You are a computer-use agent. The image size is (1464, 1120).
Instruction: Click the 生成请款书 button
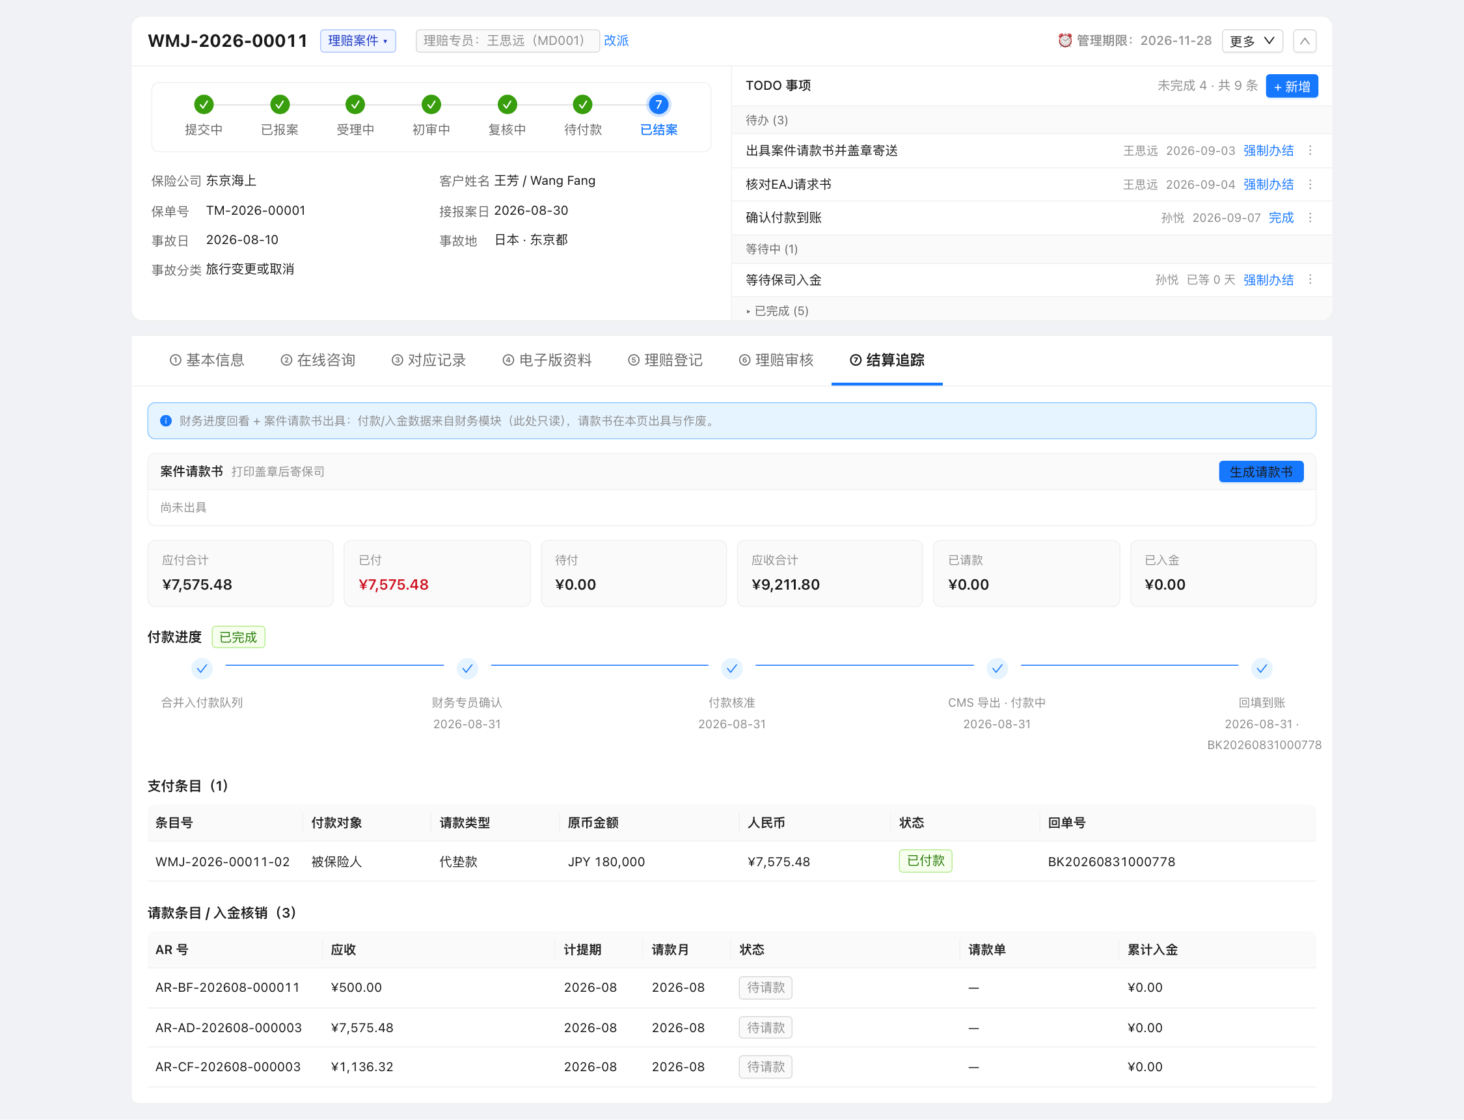[x=1261, y=472]
